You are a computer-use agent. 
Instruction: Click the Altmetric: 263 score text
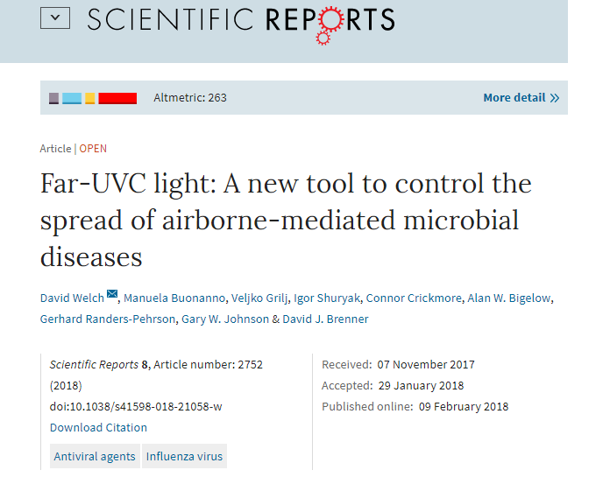tap(190, 97)
